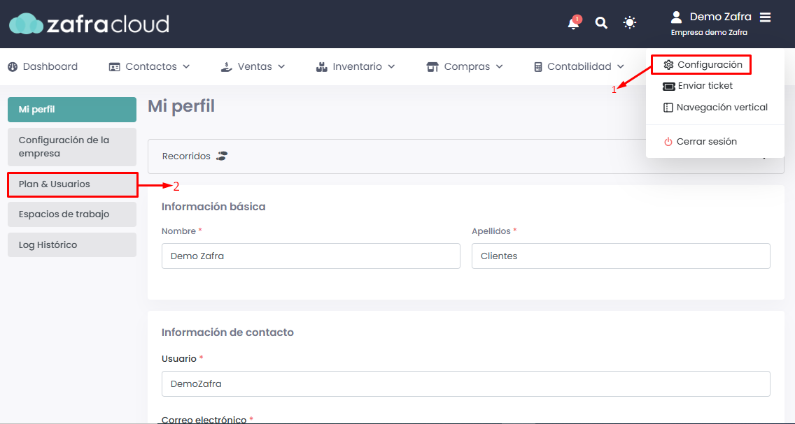
Task: Open the Dashboard menu item
Action: pyautogui.click(x=43, y=67)
